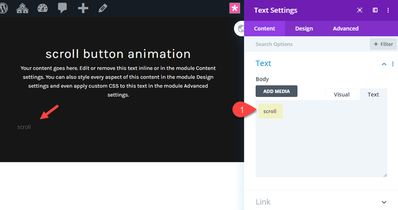Expand the settings modal to fullscreen
Viewport: 398px width, 210px height.
[360, 10]
